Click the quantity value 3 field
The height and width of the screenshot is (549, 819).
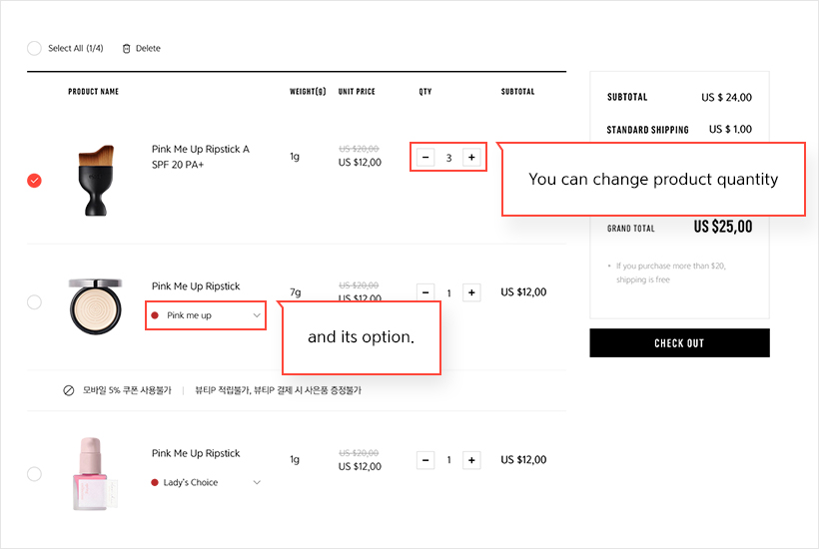[x=448, y=158]
